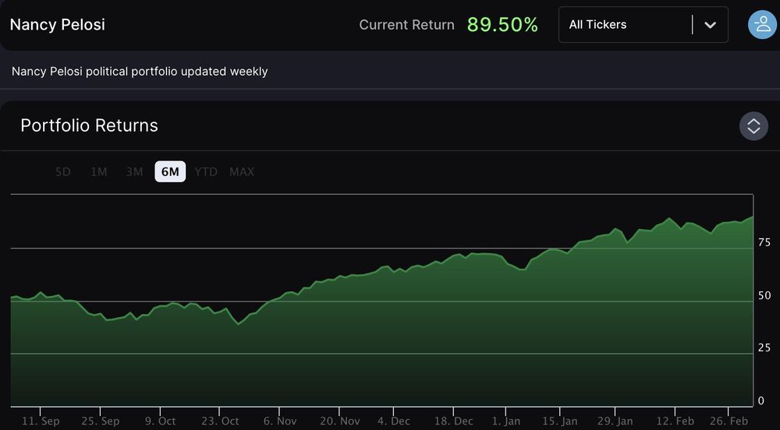
Task: Open the user profile icon
Action: tap(760, 24)
